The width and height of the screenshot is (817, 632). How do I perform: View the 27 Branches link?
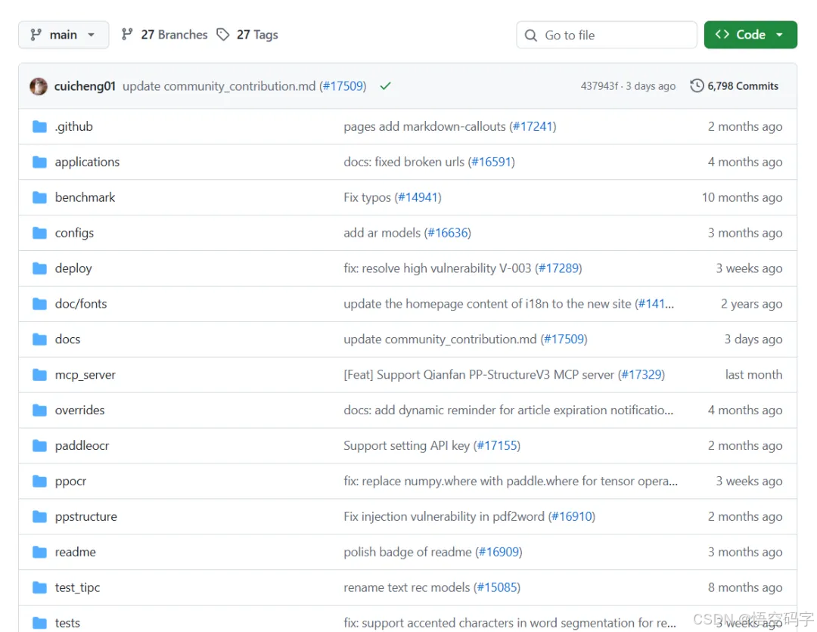[174, 34]
